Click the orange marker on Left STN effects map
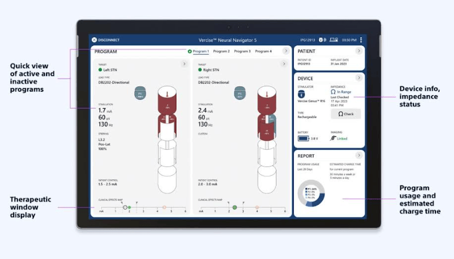The width and height of the screenshot is (454, 259). pos(164,207)
